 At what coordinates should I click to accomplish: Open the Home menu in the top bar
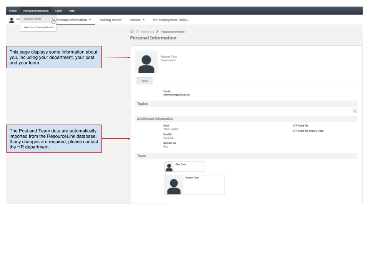click(x=13, y=11)
